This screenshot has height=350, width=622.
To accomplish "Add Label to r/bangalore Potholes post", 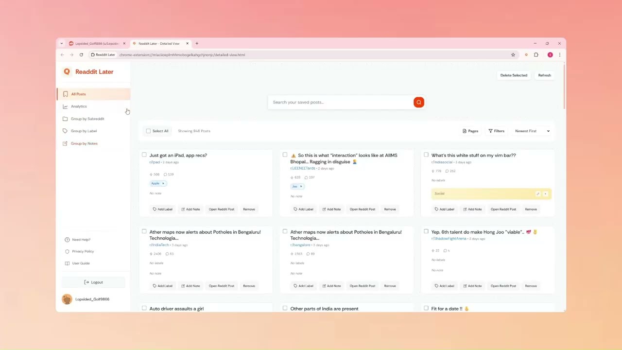I will point(303,286).
